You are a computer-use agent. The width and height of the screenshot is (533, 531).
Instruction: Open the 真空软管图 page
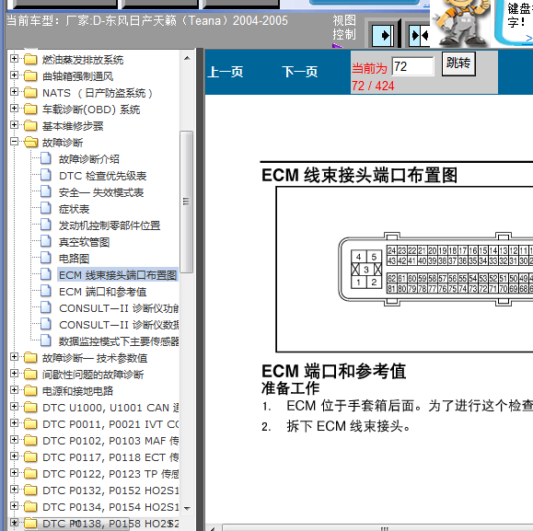84,242
